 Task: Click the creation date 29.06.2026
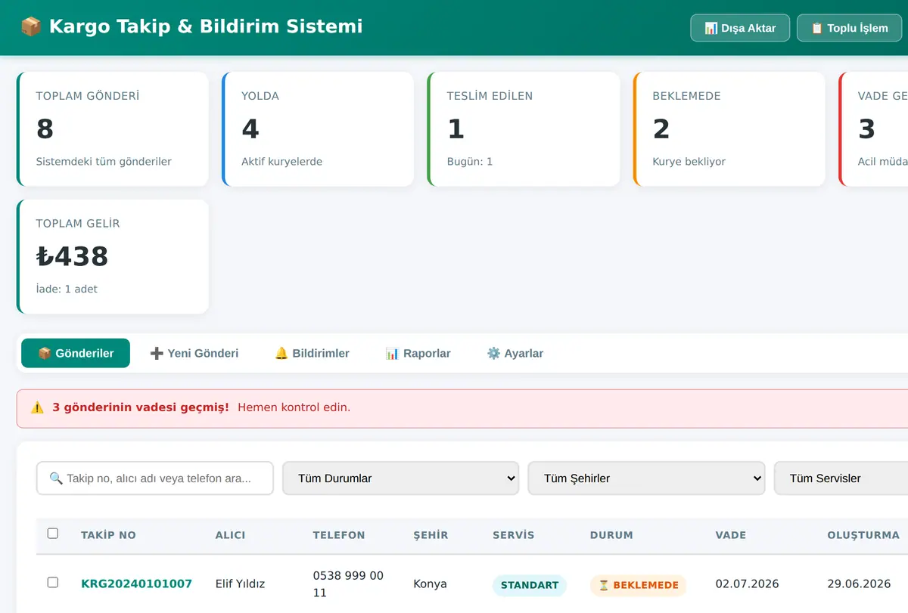pyautogui.click(x=860, y=584)
